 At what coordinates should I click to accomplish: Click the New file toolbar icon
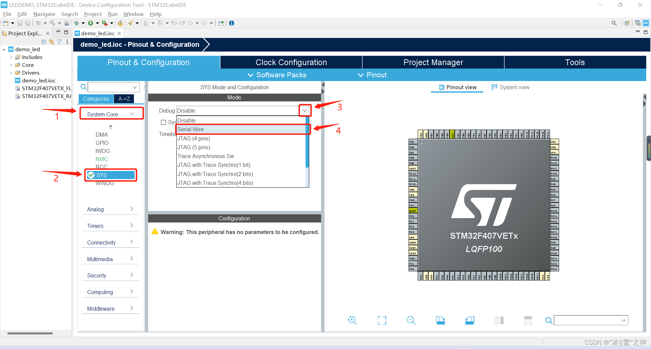pos(5,23)
